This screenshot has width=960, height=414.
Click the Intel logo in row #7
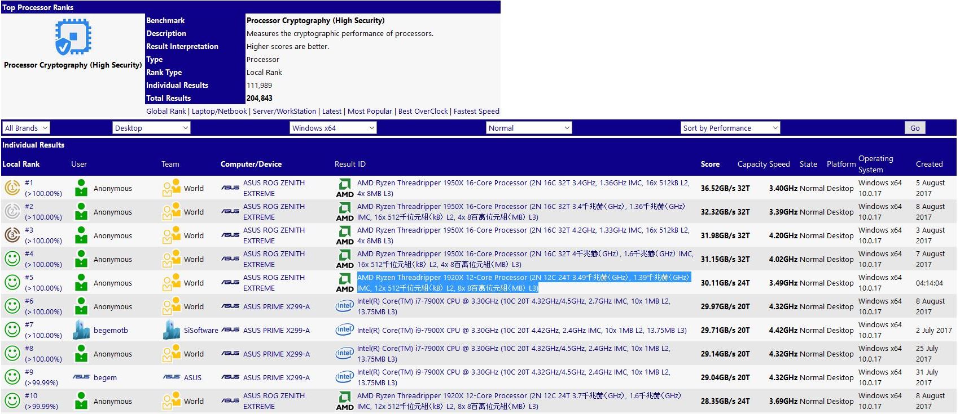(345, 330)
